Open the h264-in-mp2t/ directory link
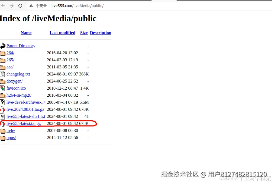 pyautogui.click(x=19, y=95)
